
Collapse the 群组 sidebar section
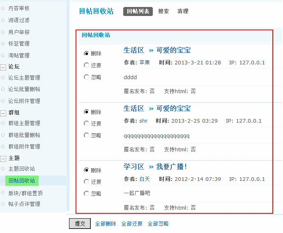point(3,113)
